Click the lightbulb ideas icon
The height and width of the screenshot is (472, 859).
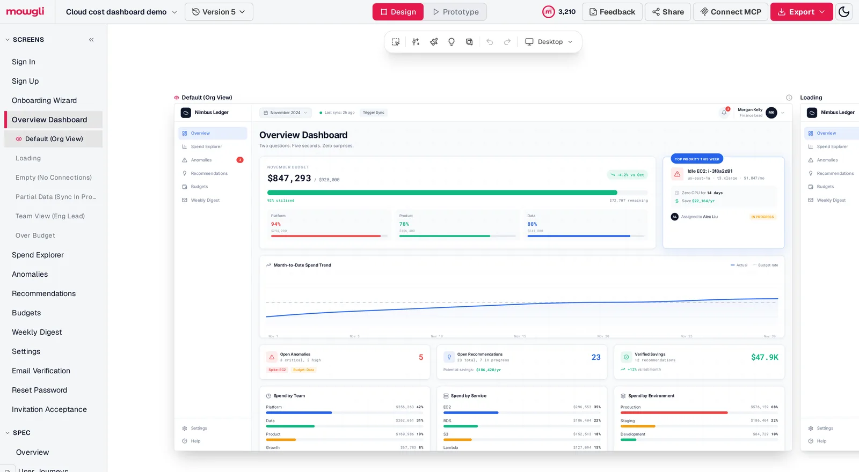[x=452, y=42]
